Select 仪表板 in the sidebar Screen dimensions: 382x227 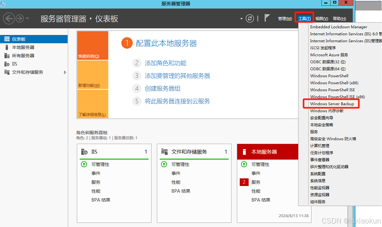(19, 39)
